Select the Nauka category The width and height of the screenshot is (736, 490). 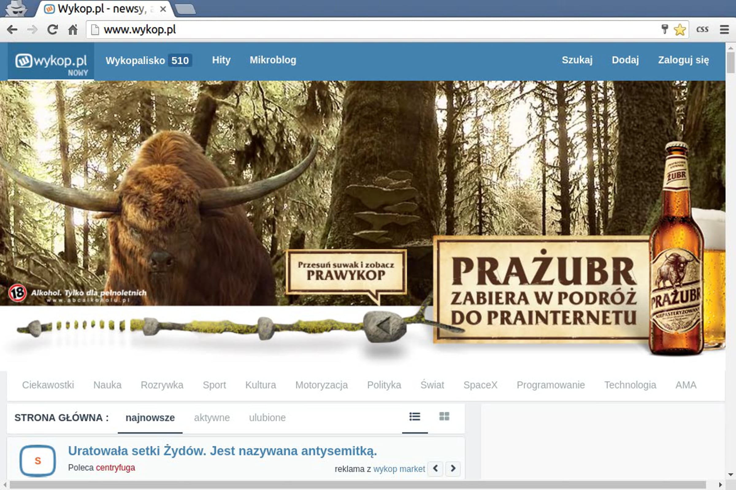(x=107, y=385)
